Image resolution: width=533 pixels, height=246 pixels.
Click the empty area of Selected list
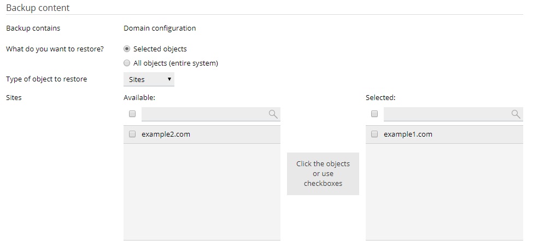(444, 191)
